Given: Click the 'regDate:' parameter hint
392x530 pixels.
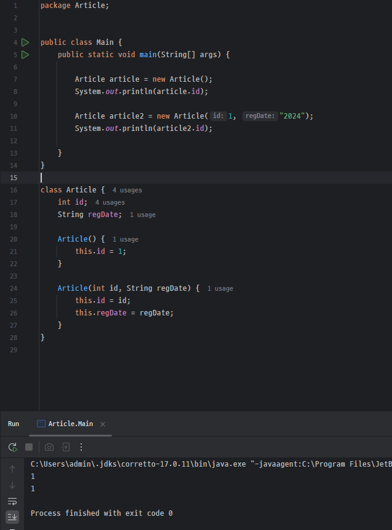Looking at the screenshot, I should 260,116.
